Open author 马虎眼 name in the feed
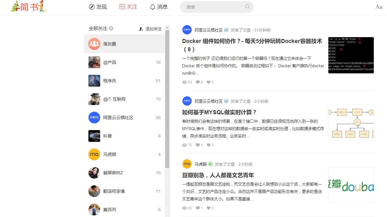Viewport: 387px width, 217px height. (201, 164)
